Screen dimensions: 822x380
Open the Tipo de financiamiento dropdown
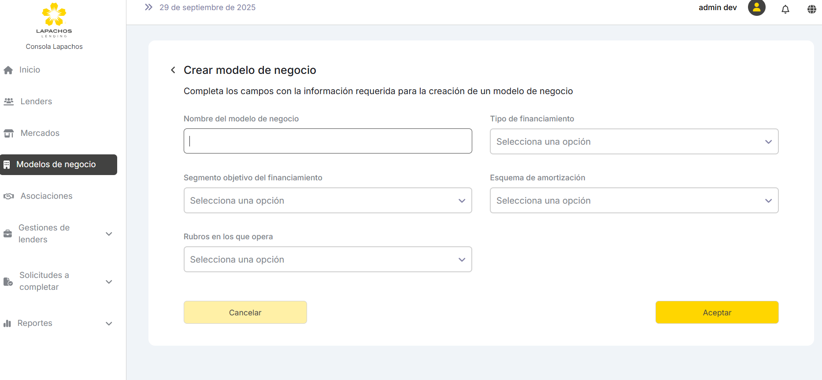(634, 142)
